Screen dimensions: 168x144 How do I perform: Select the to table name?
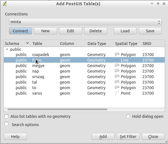click(x=34, y=88)
